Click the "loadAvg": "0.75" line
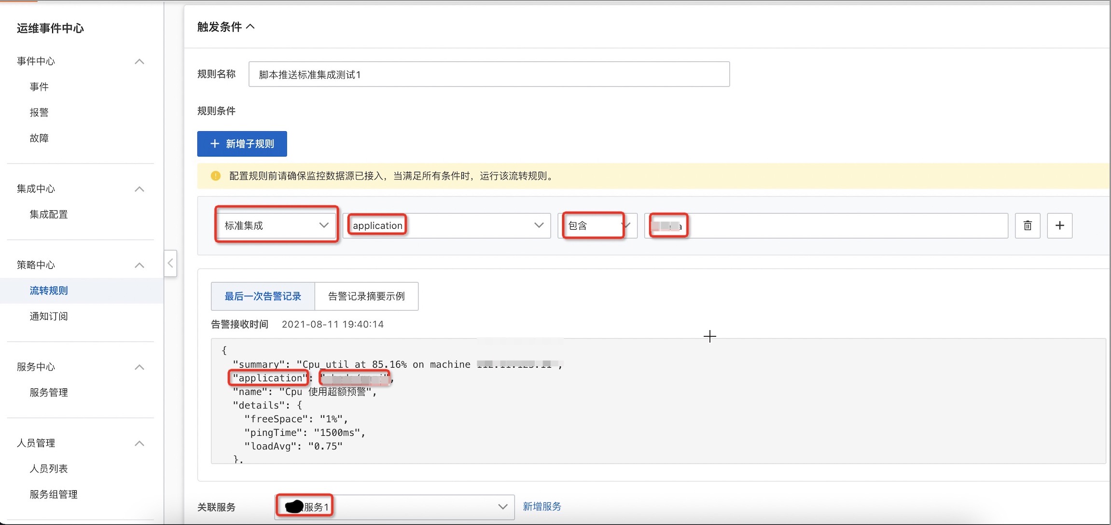 point(293,446)
